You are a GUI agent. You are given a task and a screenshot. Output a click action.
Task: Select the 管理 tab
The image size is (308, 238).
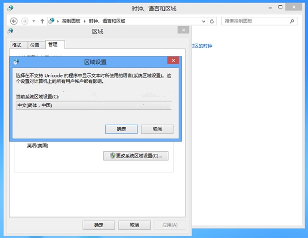pyautogui.click(x=53, y=45)
